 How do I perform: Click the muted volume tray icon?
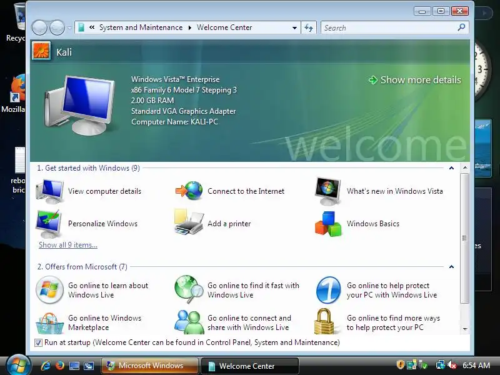[x=452, y=365]
